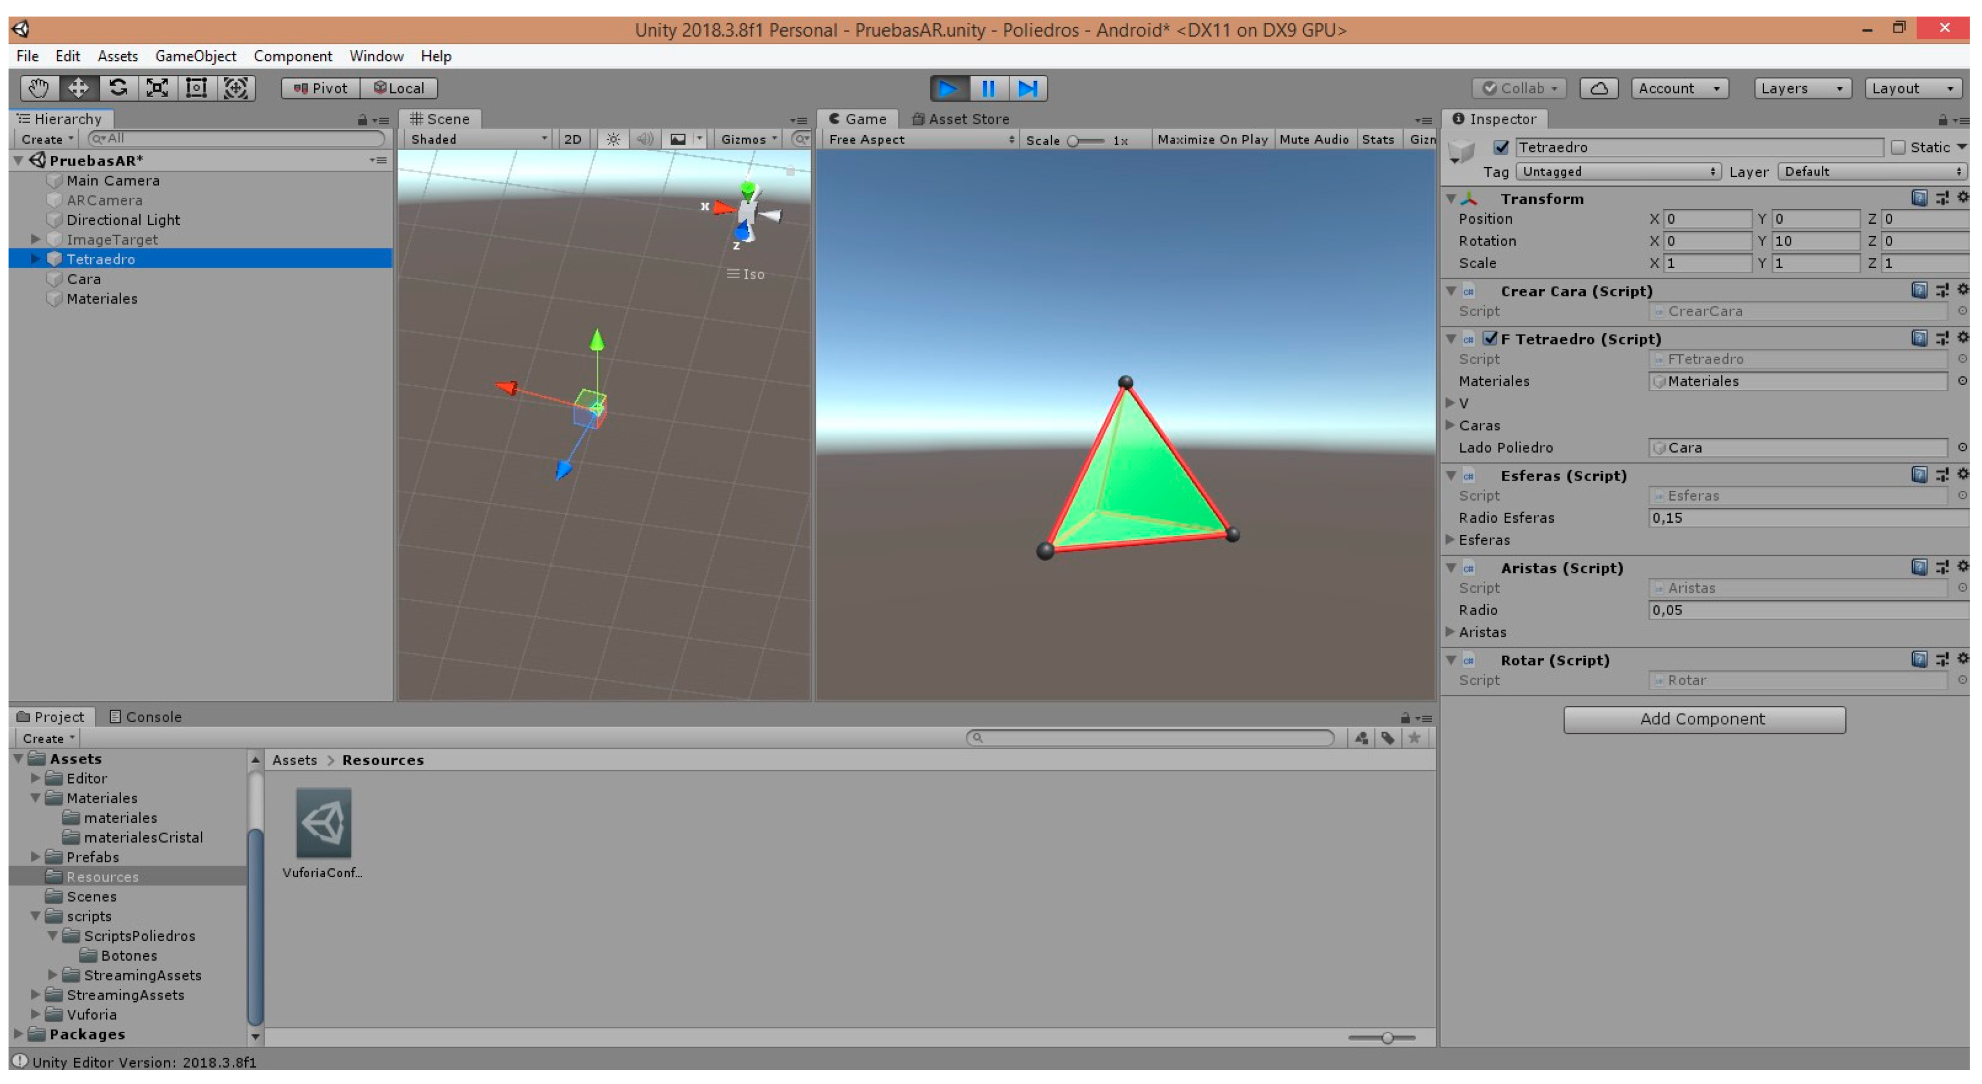Toggle scene lighting sun icon
Viewport: 1982px width, 1084px height.
(x=612, y=139)
